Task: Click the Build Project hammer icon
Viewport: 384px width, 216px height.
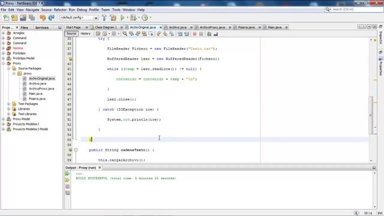Action: (x=104, y=17)
